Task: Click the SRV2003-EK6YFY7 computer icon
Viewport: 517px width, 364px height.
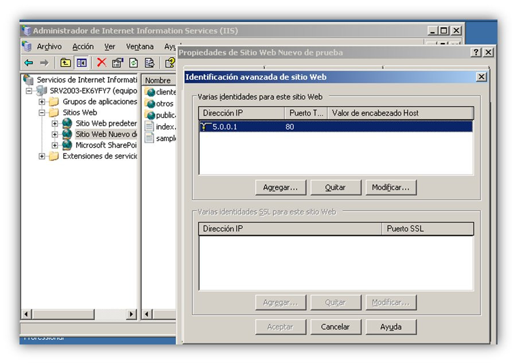Action: [x=42, y=90]
